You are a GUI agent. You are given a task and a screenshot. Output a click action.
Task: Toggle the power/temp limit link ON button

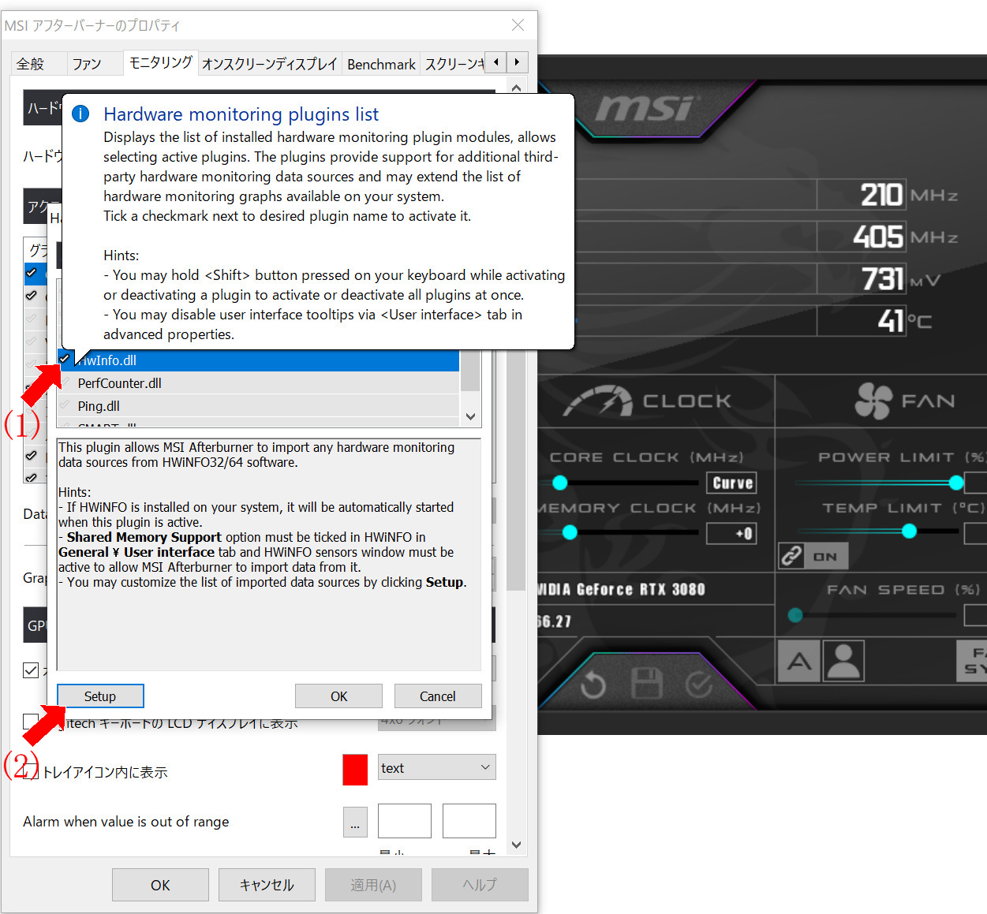pyautogui.click(x=813, y=556)
